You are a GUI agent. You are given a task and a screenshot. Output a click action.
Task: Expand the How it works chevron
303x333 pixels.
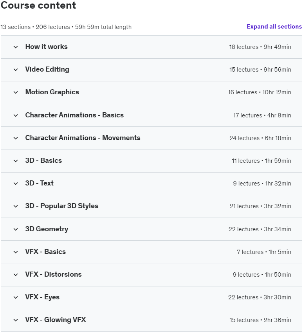tap(16, 47)
